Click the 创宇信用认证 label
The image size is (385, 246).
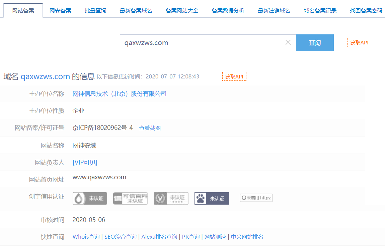pyautogui.click(x=47, y=197)
